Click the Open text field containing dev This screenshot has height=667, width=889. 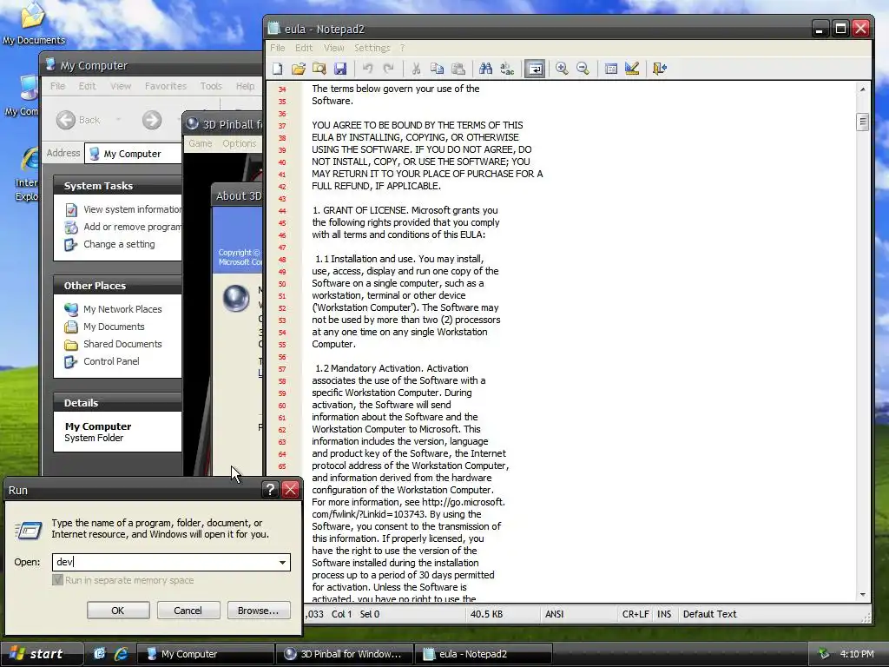click(164, 562)
